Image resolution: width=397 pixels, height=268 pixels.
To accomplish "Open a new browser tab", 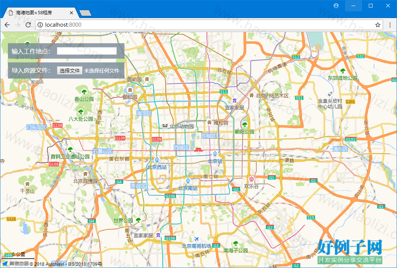I will pyautogui.click(x=85, y=13).
